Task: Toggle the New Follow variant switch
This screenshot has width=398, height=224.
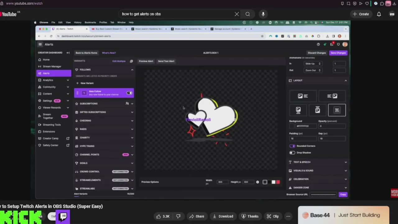Action: 129,93
